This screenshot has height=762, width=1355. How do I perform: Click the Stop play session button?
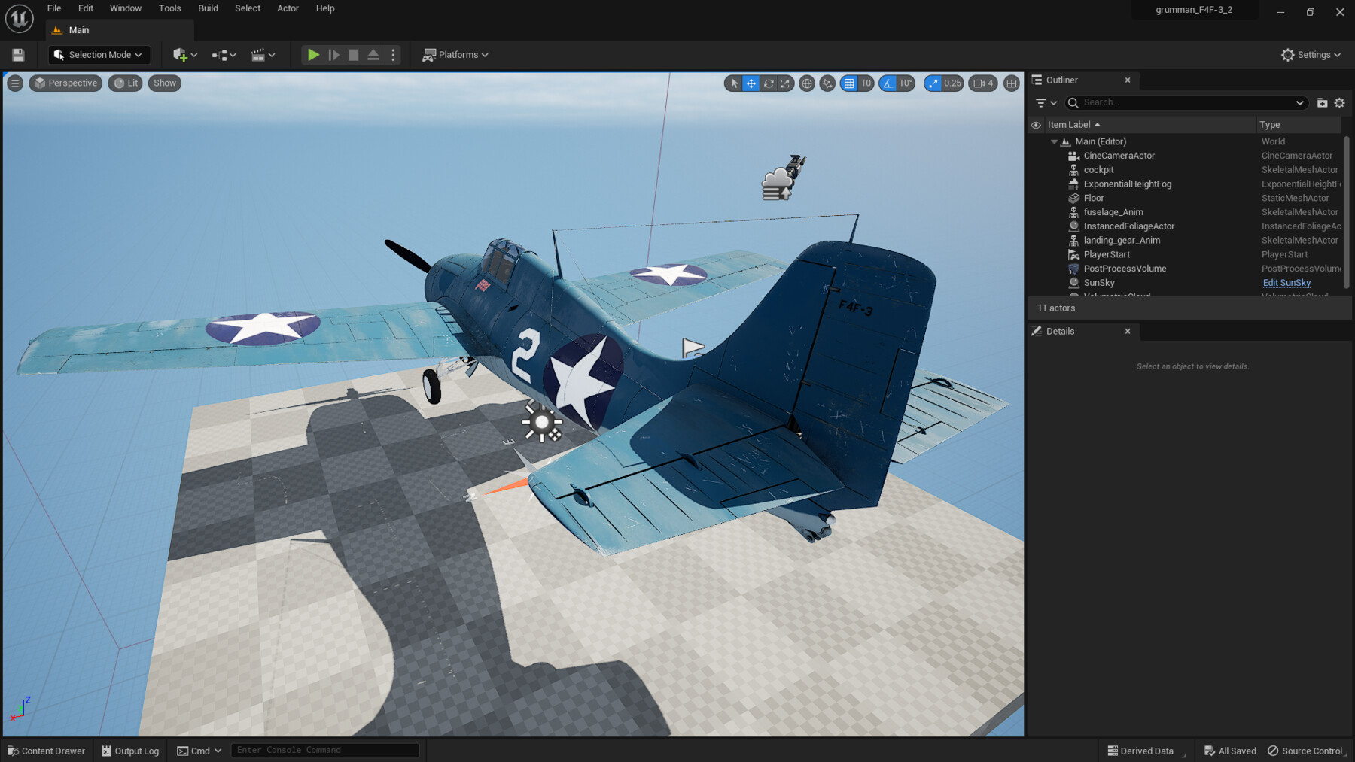tap(353, 55)
